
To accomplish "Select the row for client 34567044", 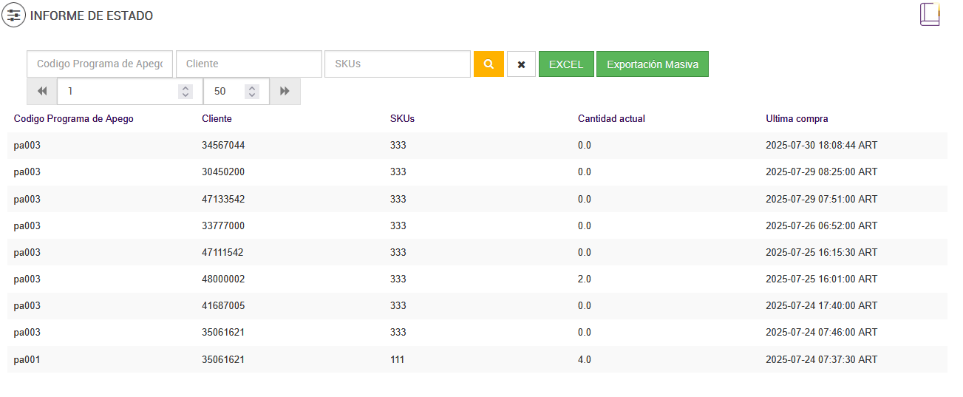I will click(223, 146).
